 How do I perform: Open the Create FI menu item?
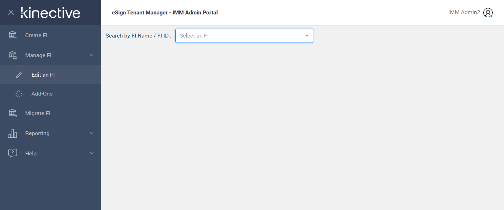coord(50,35)
